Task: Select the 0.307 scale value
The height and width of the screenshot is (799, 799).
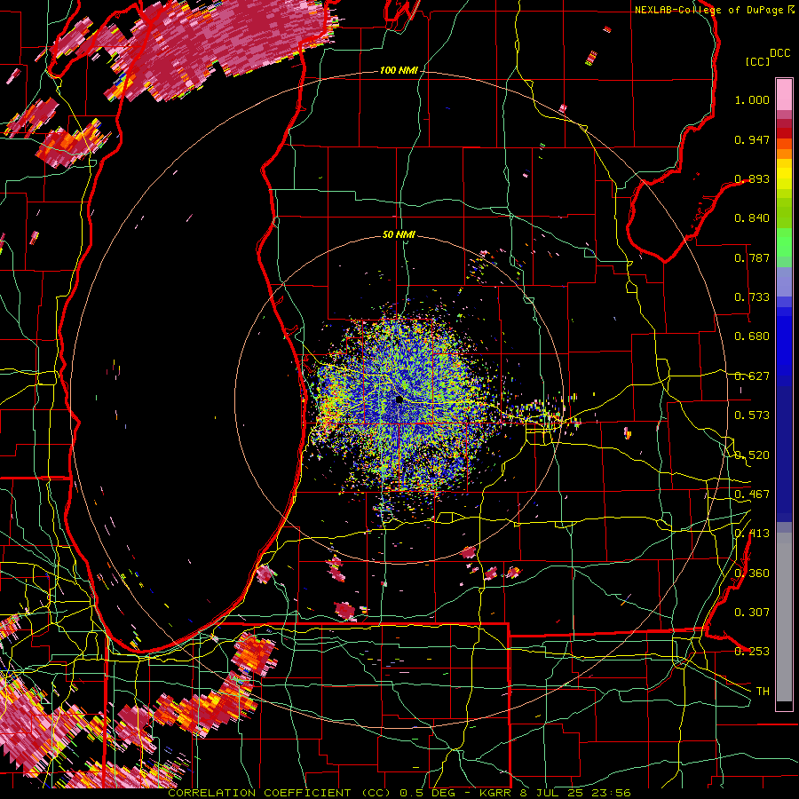Action: click(752, 613)
